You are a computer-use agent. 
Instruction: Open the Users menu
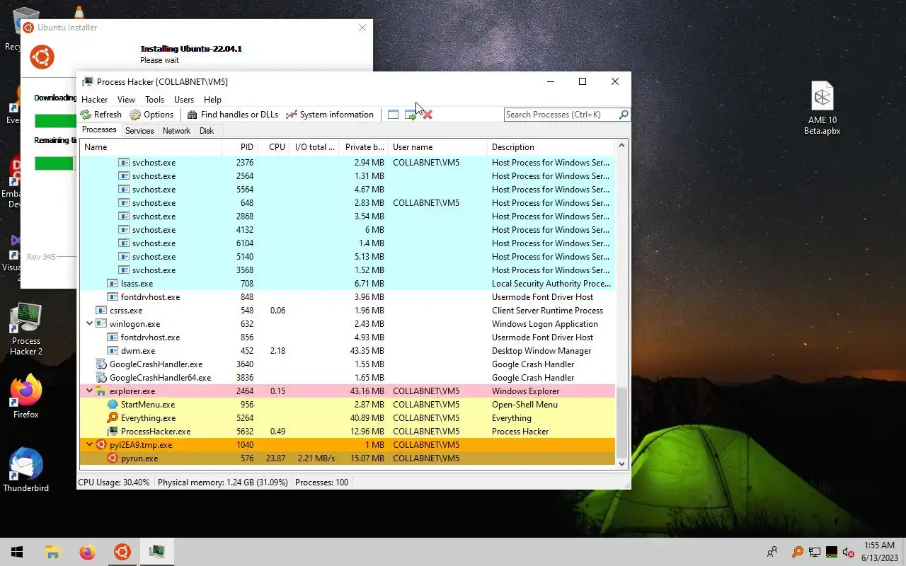184,100
